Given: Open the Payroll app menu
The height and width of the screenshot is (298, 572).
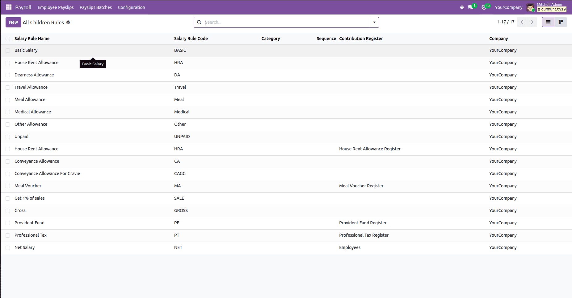Looking at the screenshot, I should point(23,7).
